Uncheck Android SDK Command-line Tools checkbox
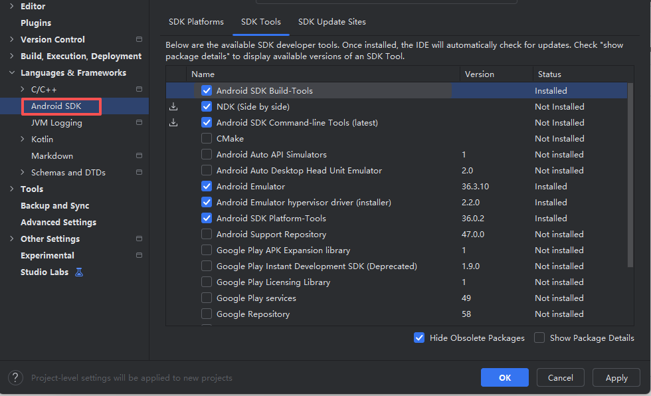This screenshot has height=396, width=651. 207,122
